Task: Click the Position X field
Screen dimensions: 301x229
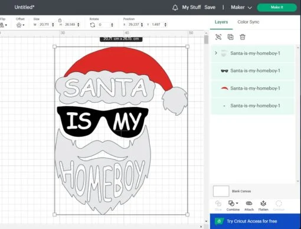Action: [x=133, y=25]
